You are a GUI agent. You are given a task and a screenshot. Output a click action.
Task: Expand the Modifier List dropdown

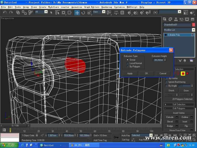click(x=193, y=30)
